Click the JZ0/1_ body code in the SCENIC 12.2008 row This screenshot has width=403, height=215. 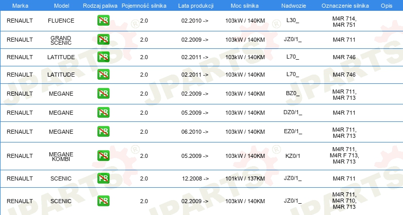[293, 178]
